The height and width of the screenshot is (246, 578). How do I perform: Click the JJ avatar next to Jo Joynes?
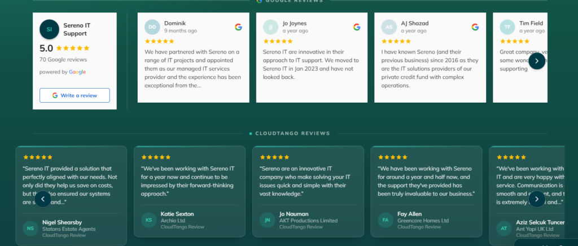(270, 27)
